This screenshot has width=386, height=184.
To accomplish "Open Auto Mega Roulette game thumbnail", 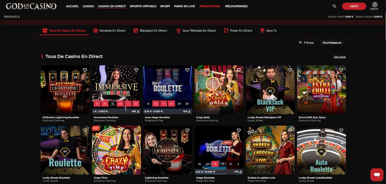I will coord(168,90).
